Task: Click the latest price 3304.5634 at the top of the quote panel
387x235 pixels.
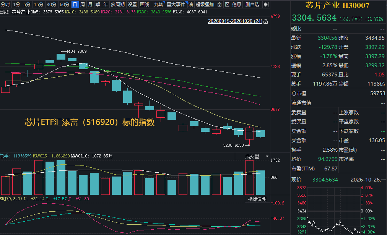Action: 314,18
